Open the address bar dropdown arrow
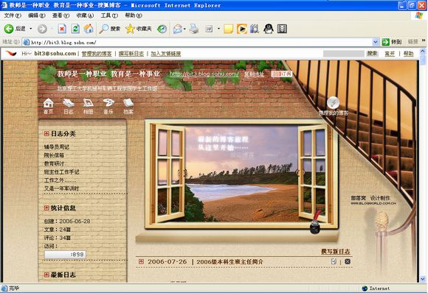This screenshot has height=293, width=428. click(376, 42)
